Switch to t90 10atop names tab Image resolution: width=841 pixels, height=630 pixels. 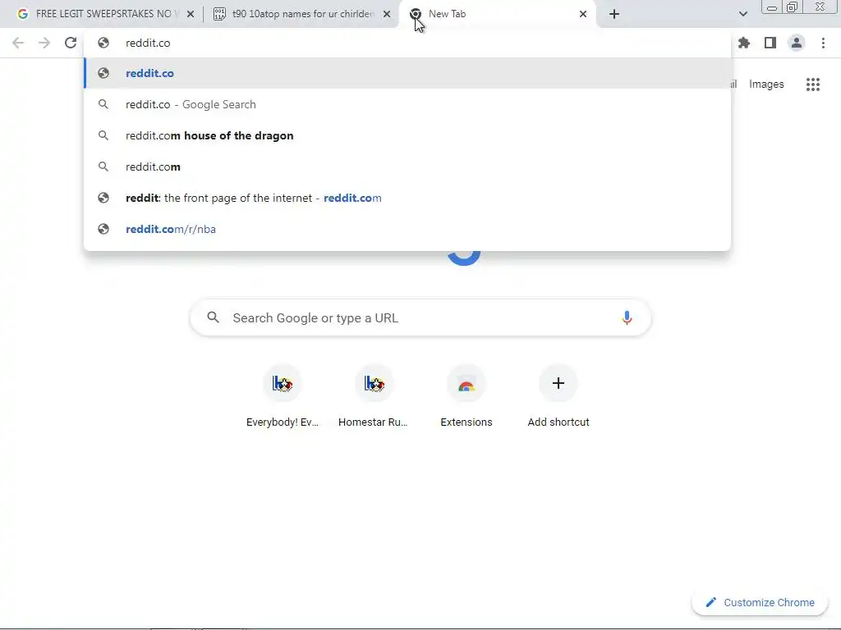pyautogui.click(x=301, y=14)
